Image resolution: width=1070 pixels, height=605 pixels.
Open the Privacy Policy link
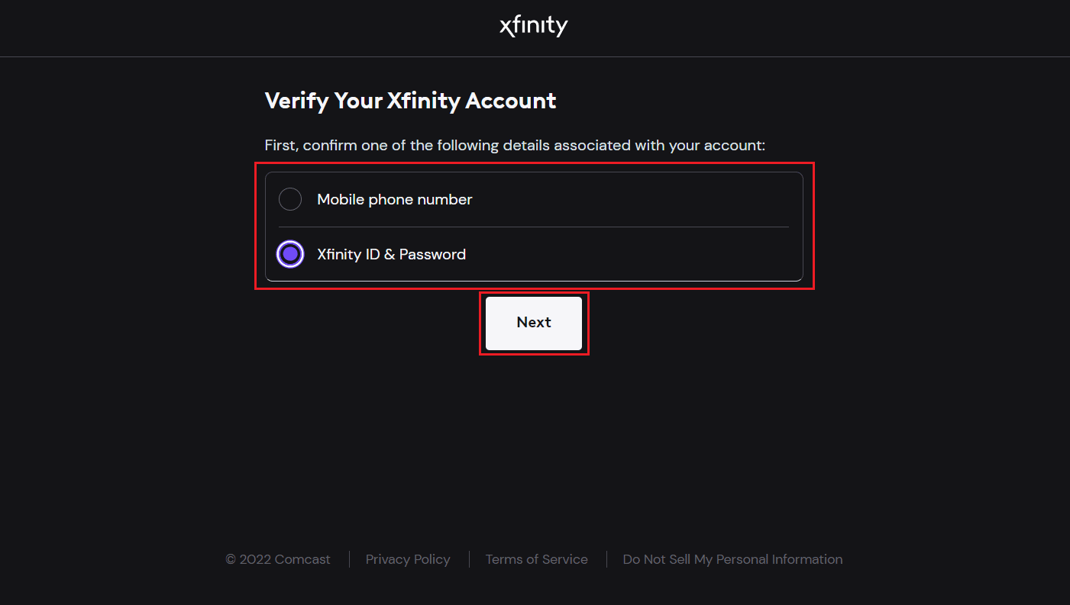pos(408,559)
